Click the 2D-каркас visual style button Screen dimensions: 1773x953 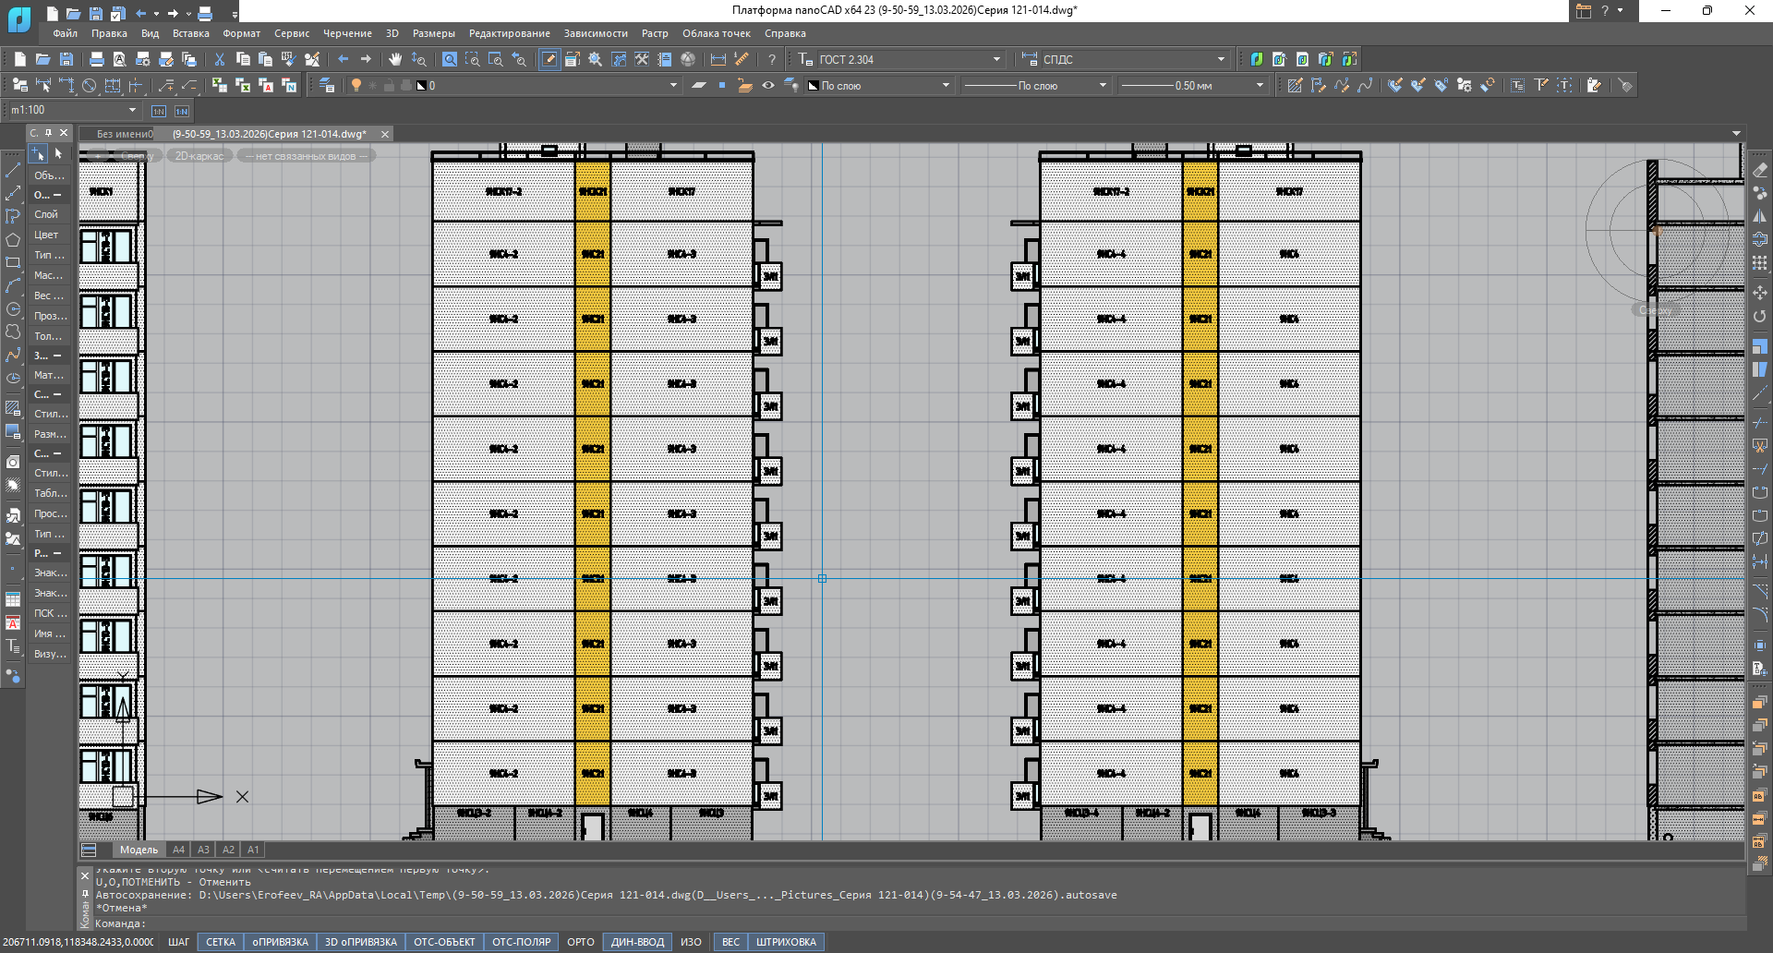point(199,156)
